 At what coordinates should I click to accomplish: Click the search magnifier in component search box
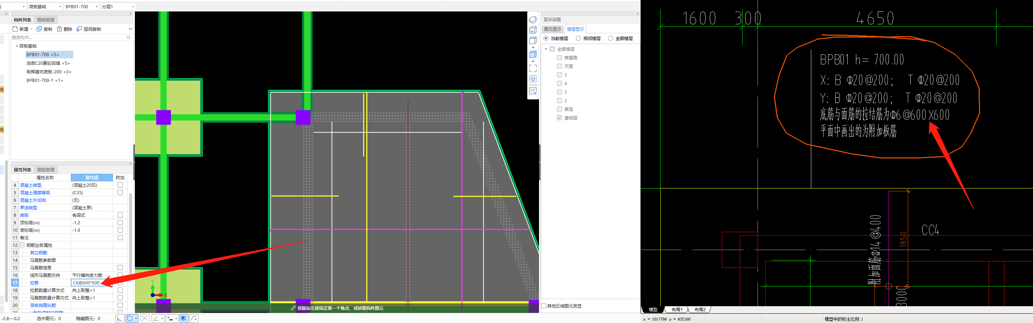[x=129, y=37]
